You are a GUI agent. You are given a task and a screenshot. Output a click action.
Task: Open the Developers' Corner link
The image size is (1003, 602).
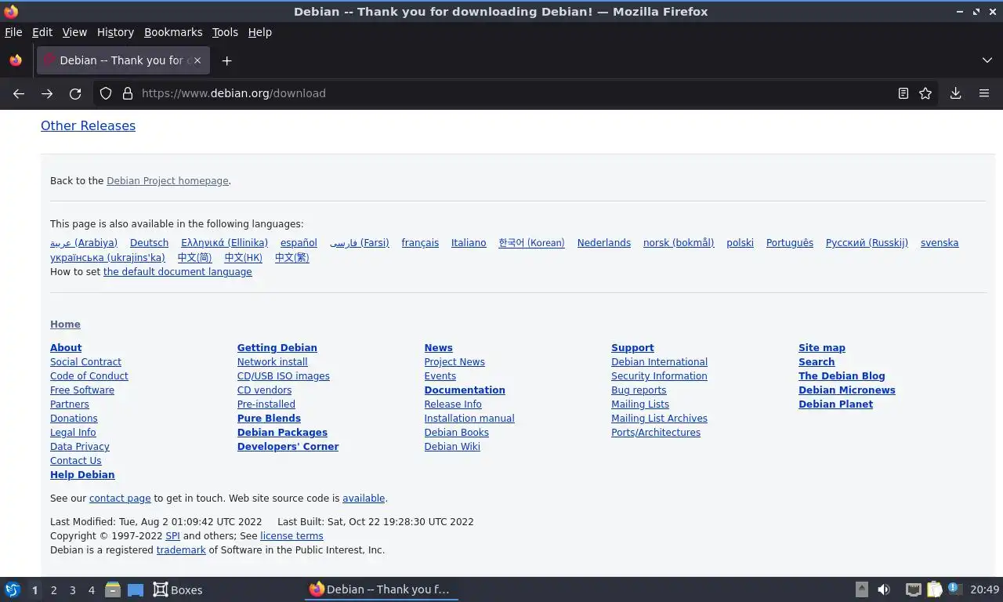tap(288, 447)
